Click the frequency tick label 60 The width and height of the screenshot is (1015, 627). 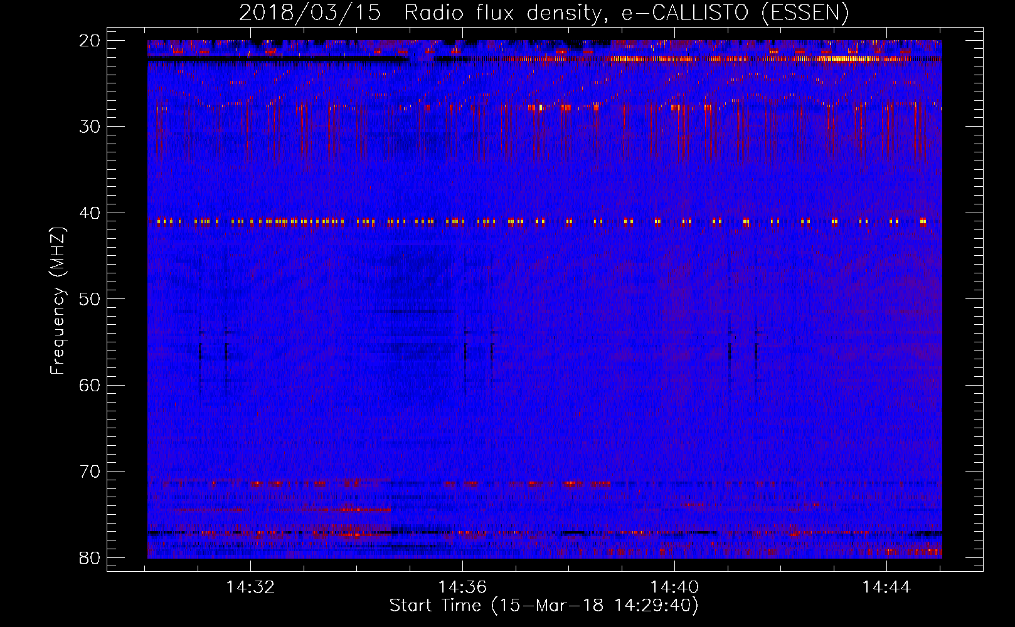(90, 386)
